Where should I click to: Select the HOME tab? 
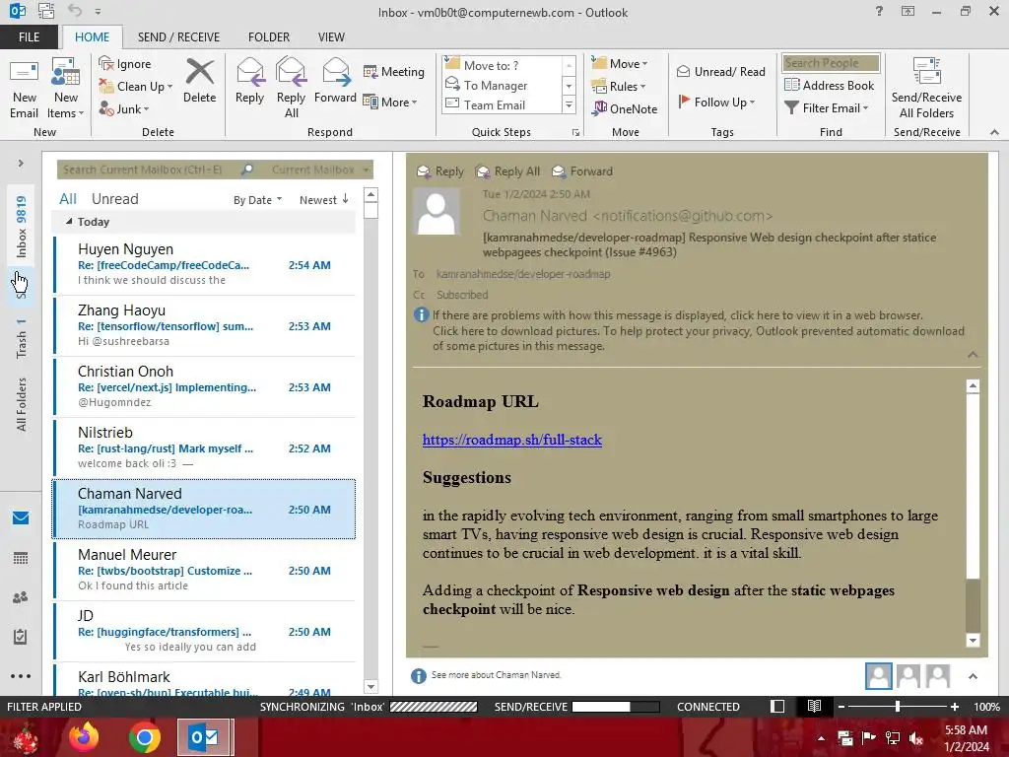pos(92,36)
